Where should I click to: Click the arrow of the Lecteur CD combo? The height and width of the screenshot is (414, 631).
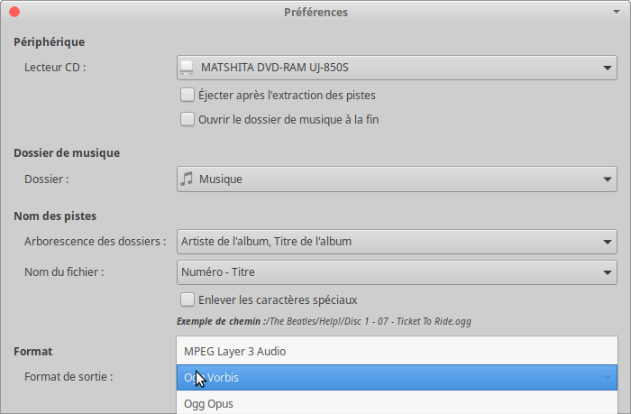[x=608, y=68]
